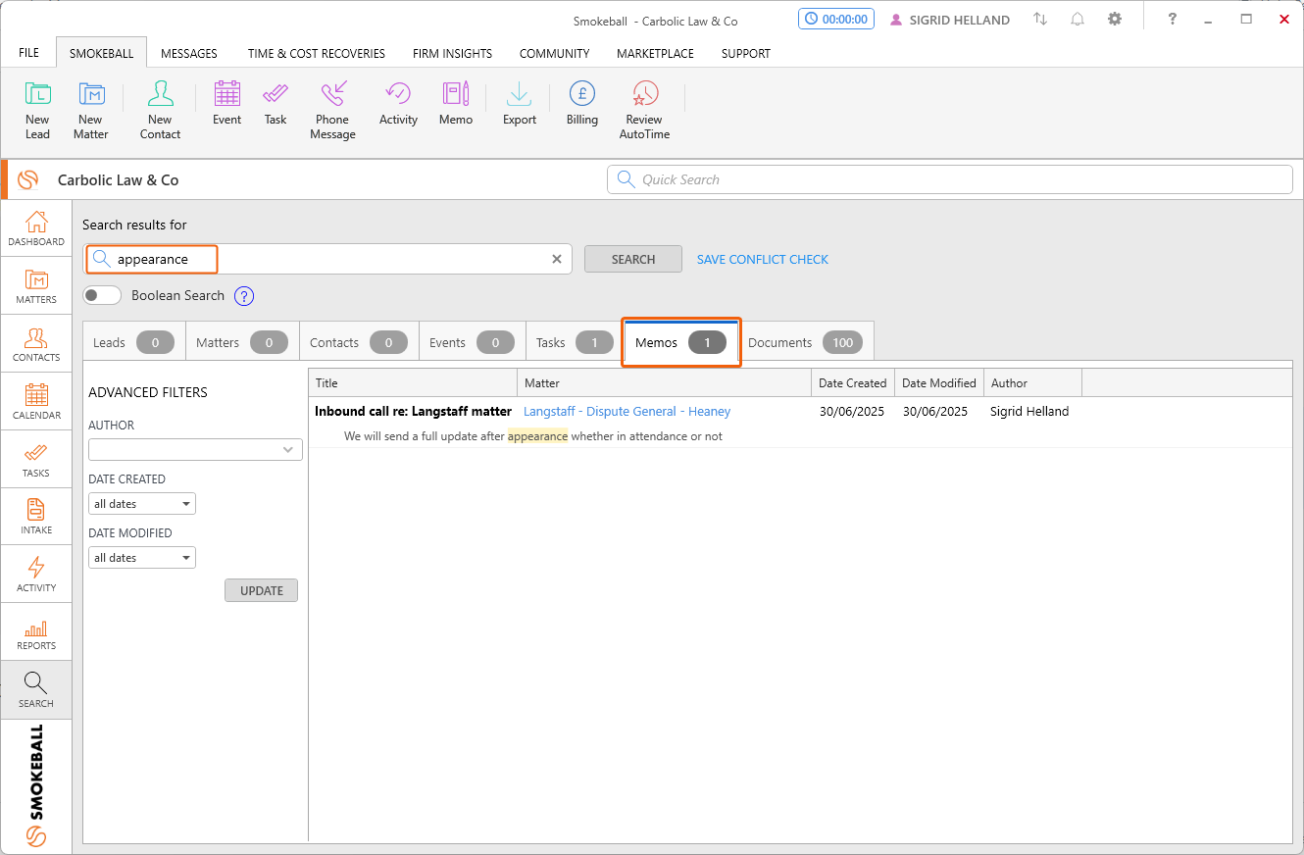
Task: Open Matters in sidebar
Action: [36, 286]
